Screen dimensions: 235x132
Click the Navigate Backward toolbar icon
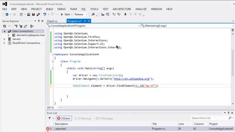click(7, 14)
